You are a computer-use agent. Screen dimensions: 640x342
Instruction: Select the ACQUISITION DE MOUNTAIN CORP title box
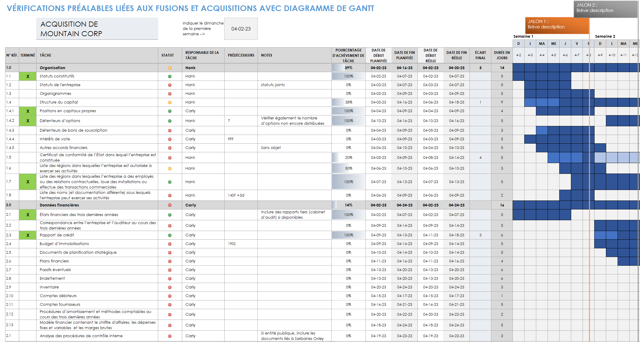(x=97, y=29)
